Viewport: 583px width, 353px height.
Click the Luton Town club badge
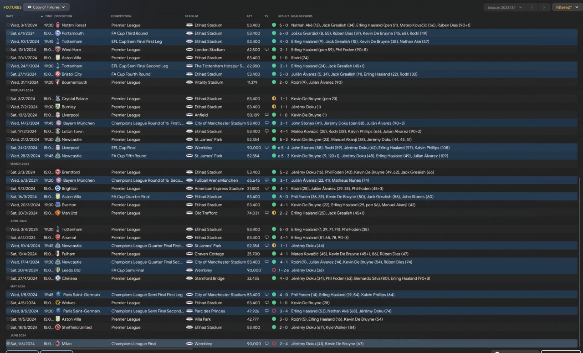point(58,132)
